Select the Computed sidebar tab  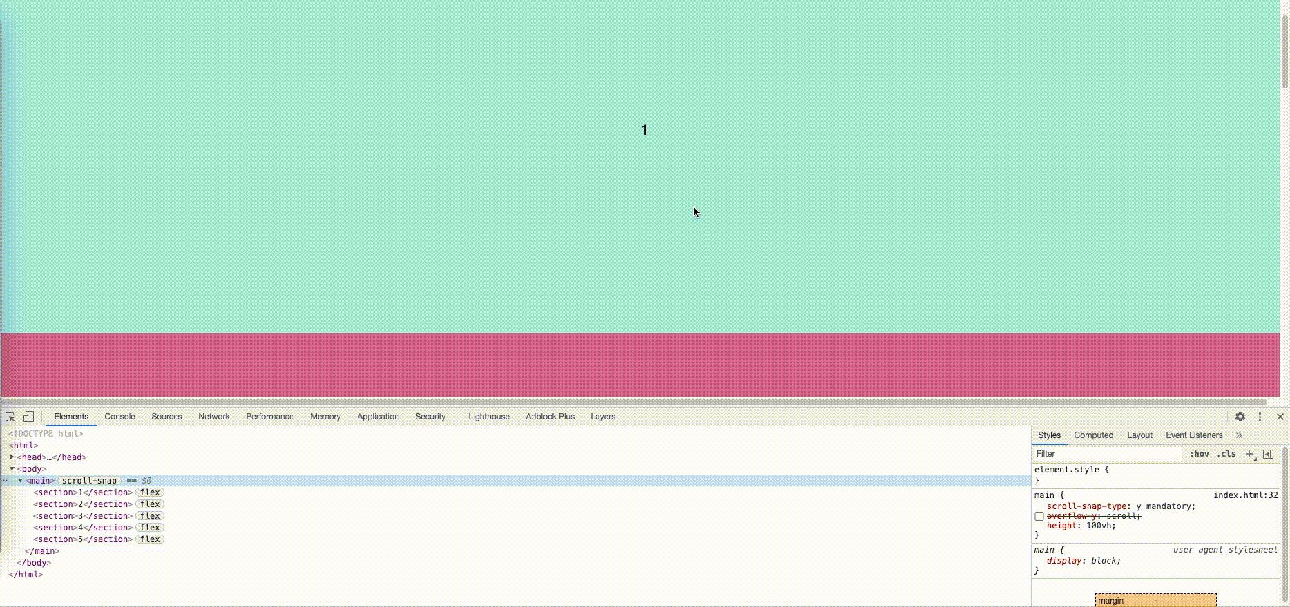click(x=1094, y=435)
